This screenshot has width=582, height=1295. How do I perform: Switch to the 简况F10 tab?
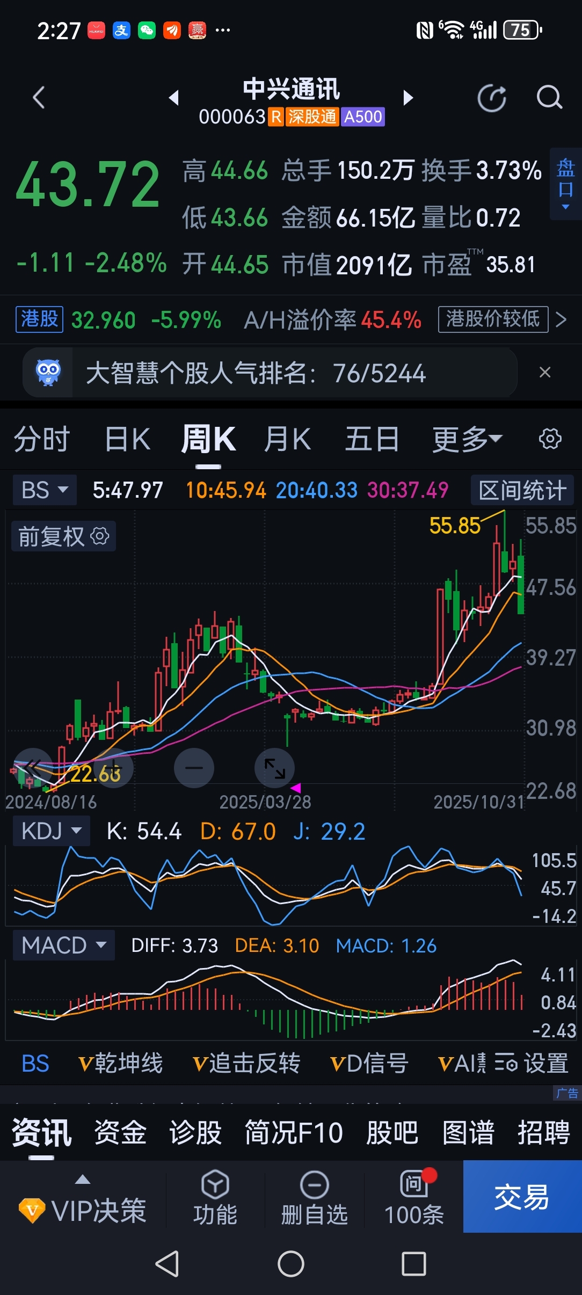click(294, 1132)
